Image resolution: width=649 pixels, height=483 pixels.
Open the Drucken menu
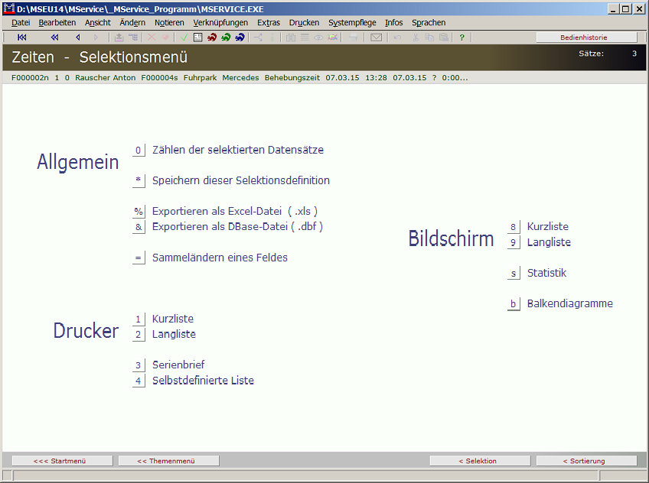click(x=304, y=23)
